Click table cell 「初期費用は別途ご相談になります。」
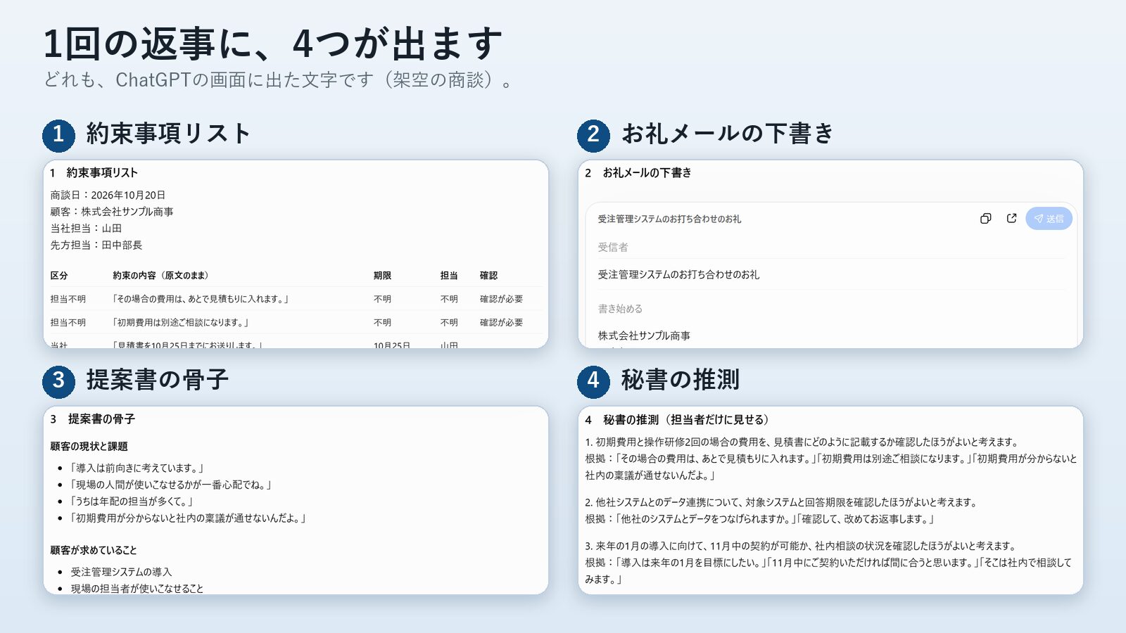This screenshot has width=1126, height=633. 181,323
